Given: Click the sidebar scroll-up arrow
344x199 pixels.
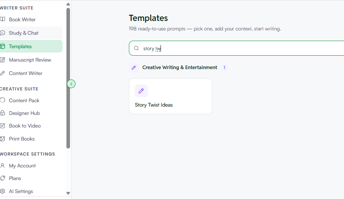Looking at the screenshot, I should click(68, 4).
